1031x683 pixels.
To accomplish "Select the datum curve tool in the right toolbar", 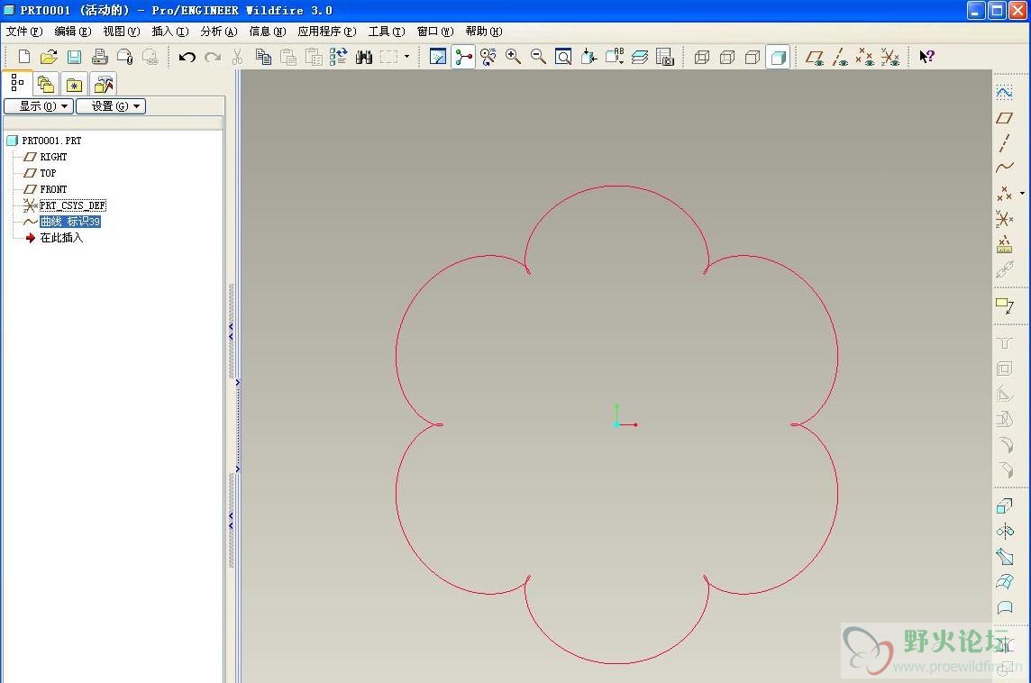I will [x=1004, y=168].
